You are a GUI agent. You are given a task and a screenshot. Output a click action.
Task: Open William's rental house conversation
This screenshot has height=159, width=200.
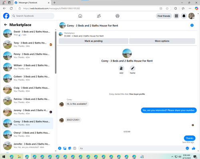[28, 67]
